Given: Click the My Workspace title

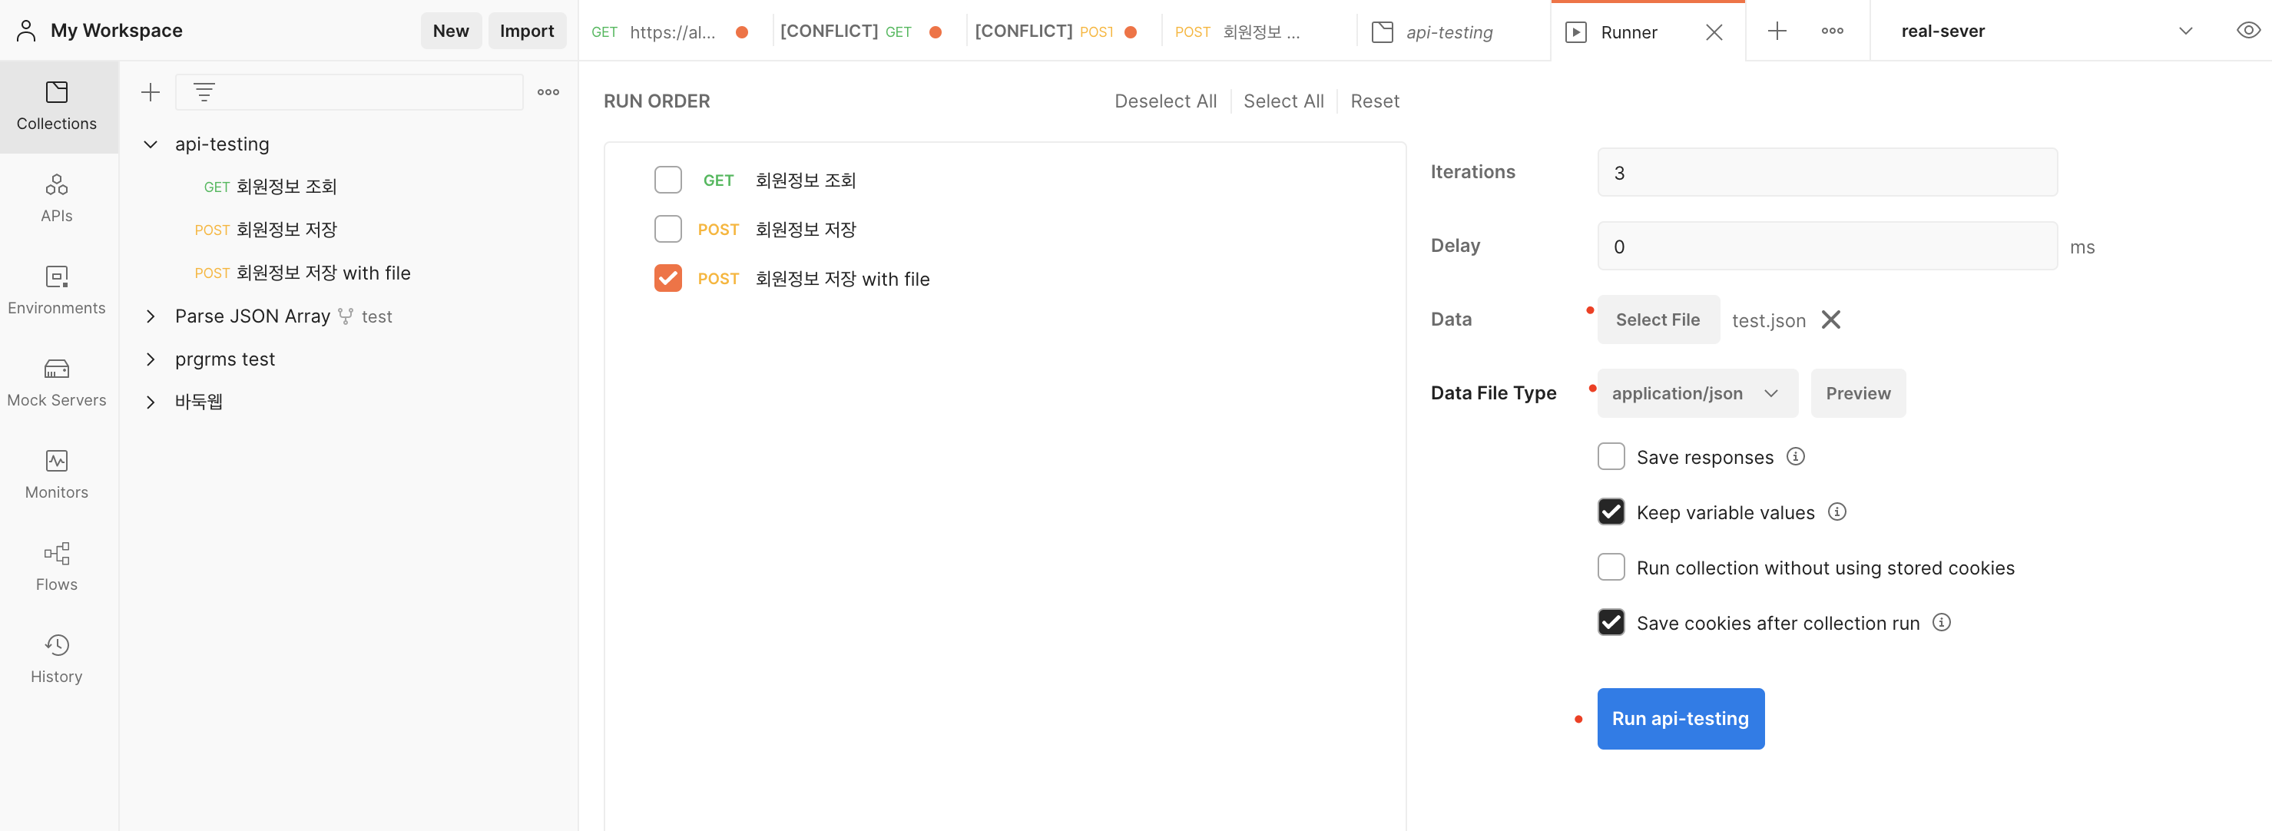Looking at the screenshot, I should click(117, 31).
